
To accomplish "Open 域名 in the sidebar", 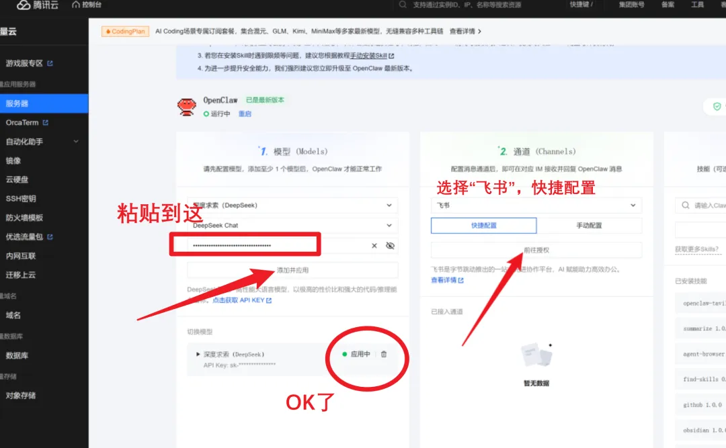I will coord(13,315).
